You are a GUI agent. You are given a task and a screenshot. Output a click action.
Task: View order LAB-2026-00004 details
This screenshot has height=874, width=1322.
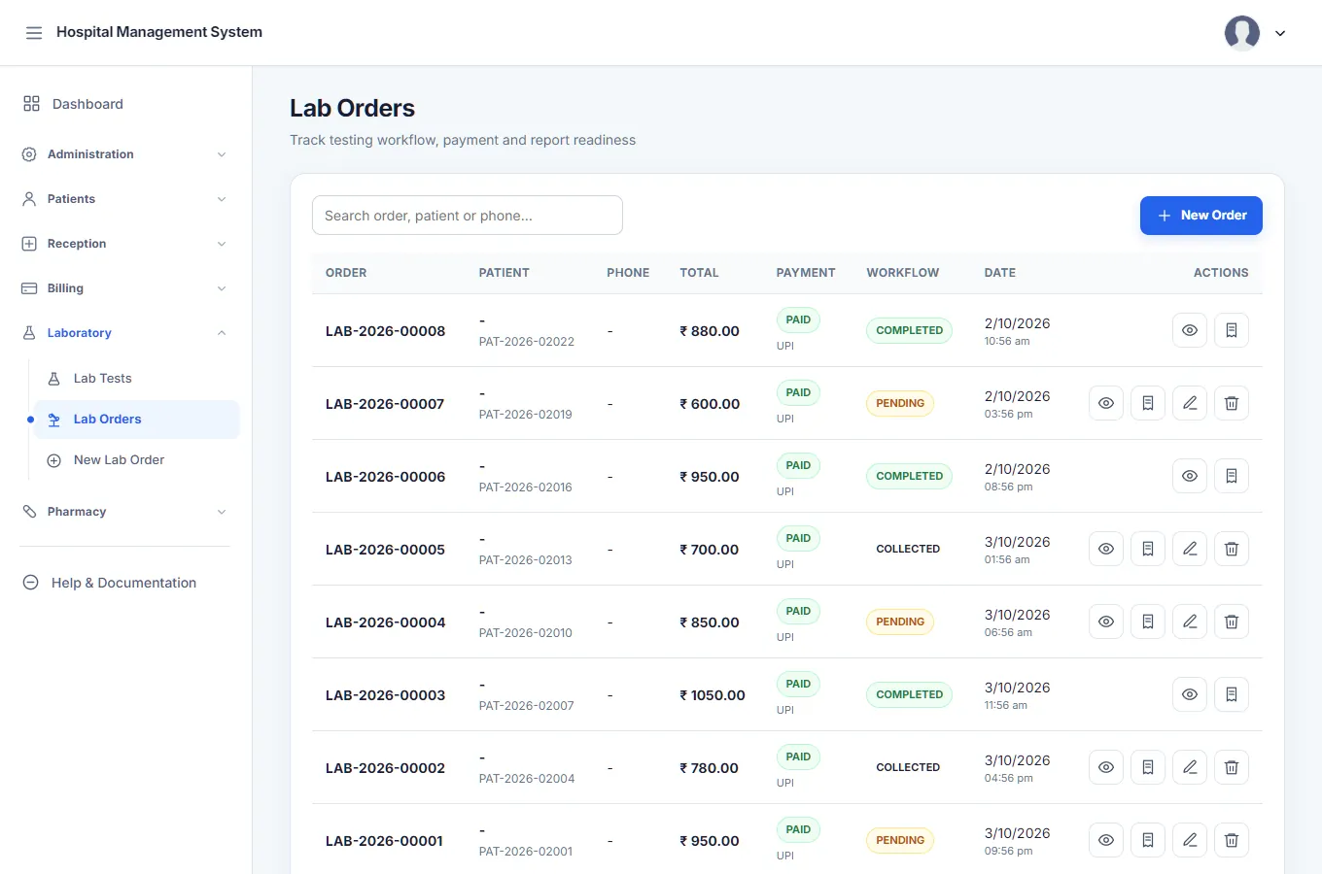(1106, 622)
